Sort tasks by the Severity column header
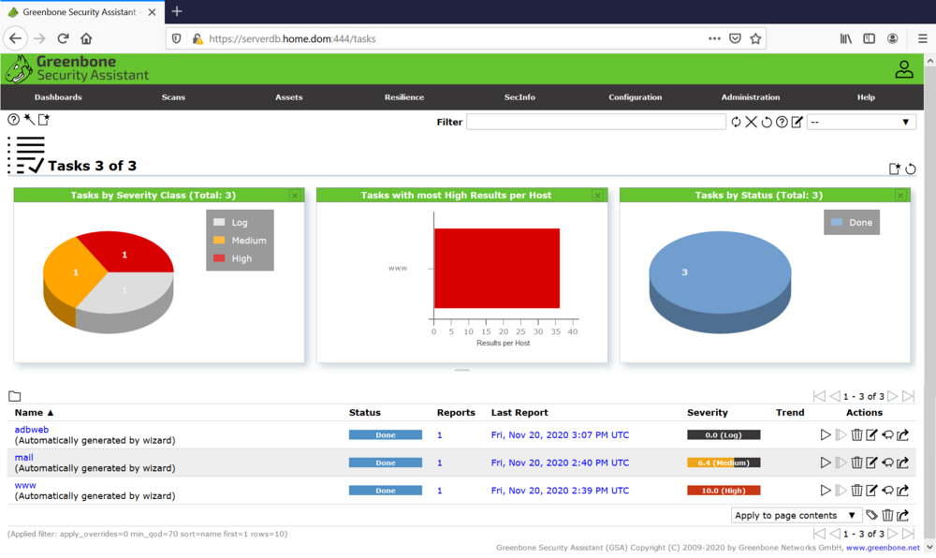This screenshot has height=558, width=936. click(x=708, y=412)
